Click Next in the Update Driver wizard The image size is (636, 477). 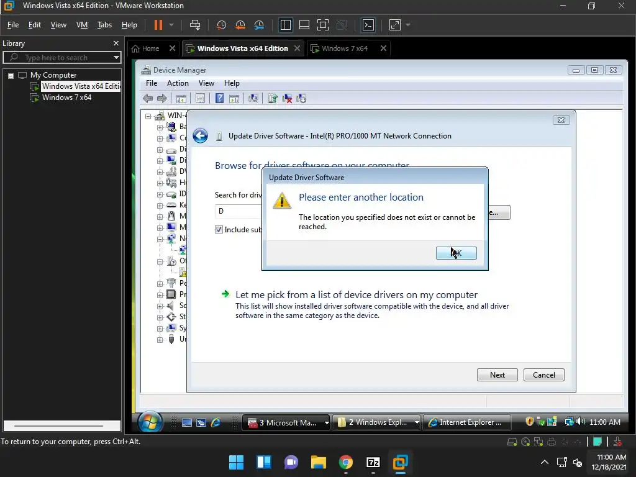(497, 375)
